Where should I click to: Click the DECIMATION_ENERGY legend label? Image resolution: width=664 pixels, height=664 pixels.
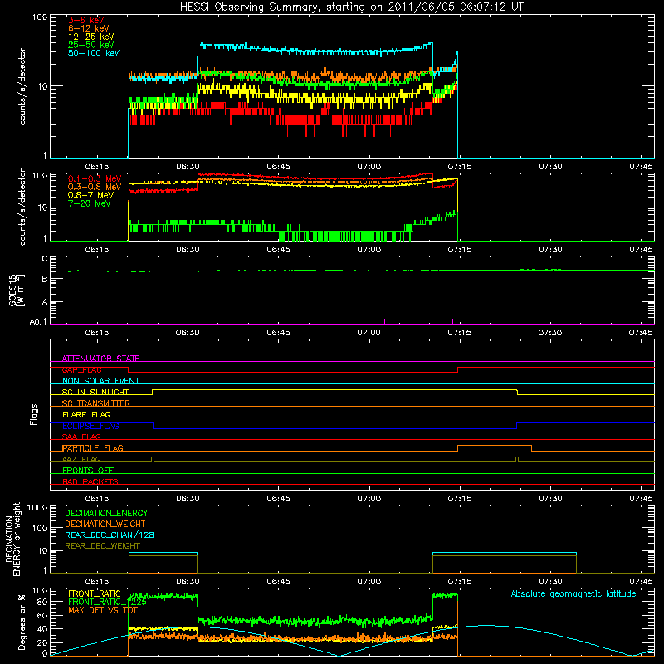coord(106,513)
